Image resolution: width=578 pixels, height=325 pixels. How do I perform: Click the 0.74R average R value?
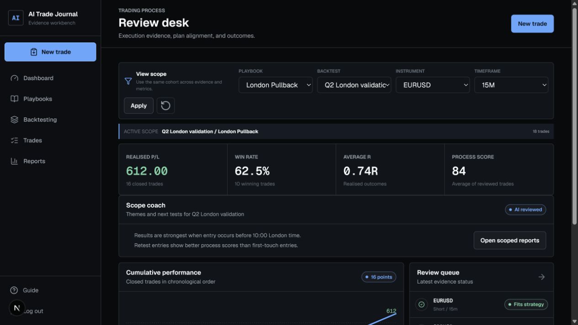tap(361, 171)
